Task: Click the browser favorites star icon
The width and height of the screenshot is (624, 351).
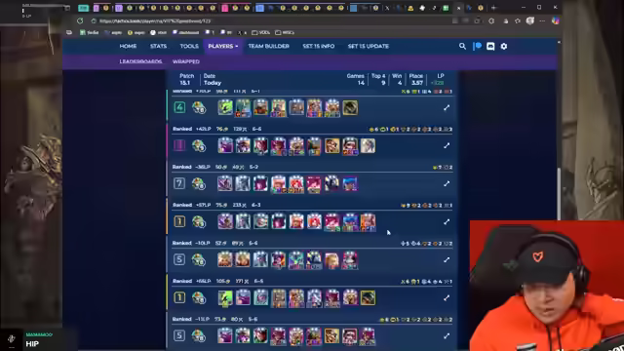Action: (518, 20)
